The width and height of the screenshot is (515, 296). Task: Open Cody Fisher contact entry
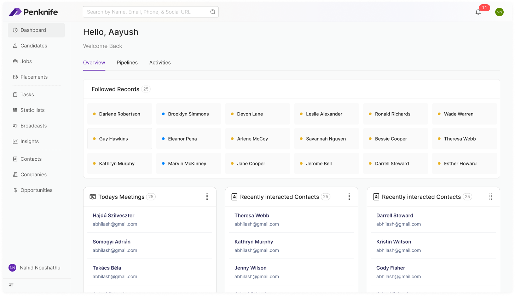(434, 272)
